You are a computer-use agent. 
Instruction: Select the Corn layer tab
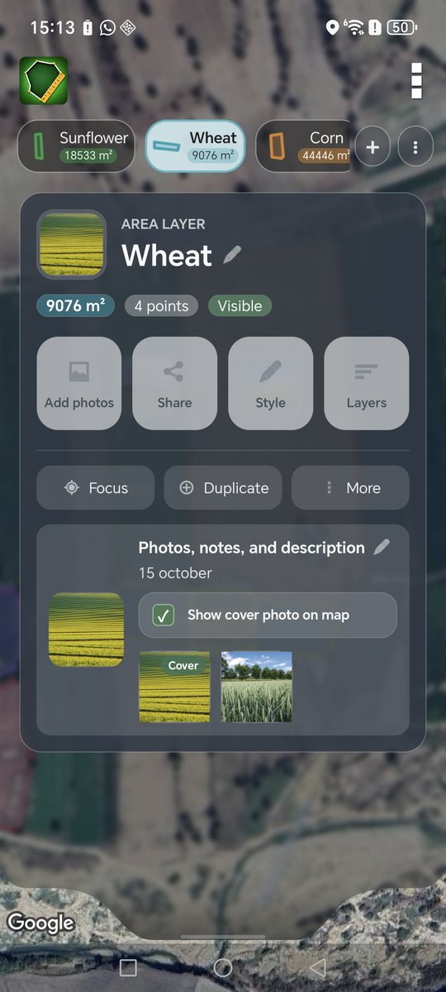coord(303,146)
